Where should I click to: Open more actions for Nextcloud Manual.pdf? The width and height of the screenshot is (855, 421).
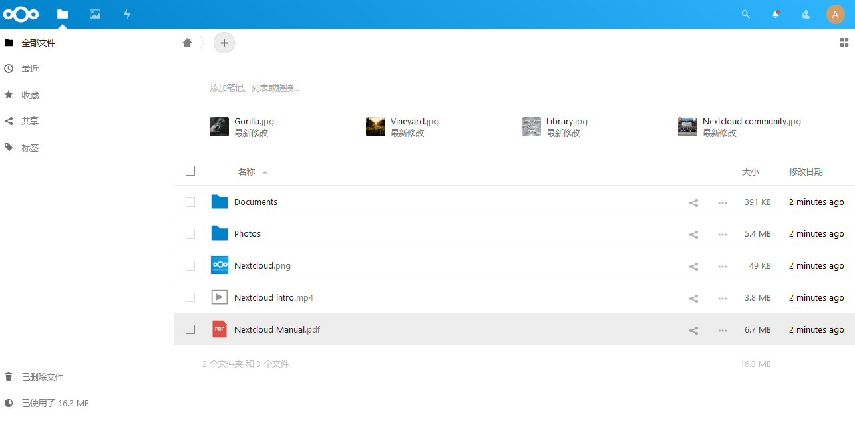723,330
